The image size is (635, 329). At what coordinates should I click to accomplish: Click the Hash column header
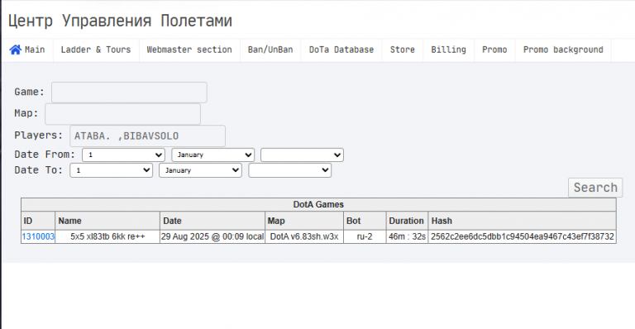[522, 221]
